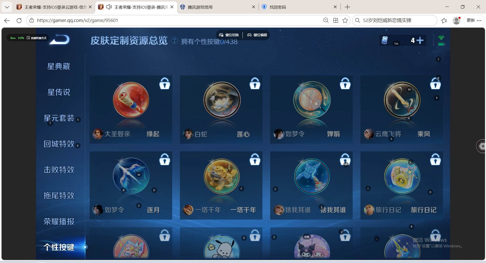486x263 pixels.
Task: Click the lock icon on 白蛇 莲心 card
Action: [x=255, y=83]
